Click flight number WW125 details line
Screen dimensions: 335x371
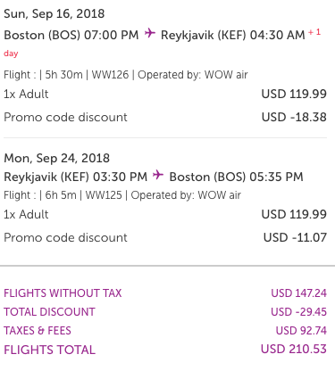point(122,195)
